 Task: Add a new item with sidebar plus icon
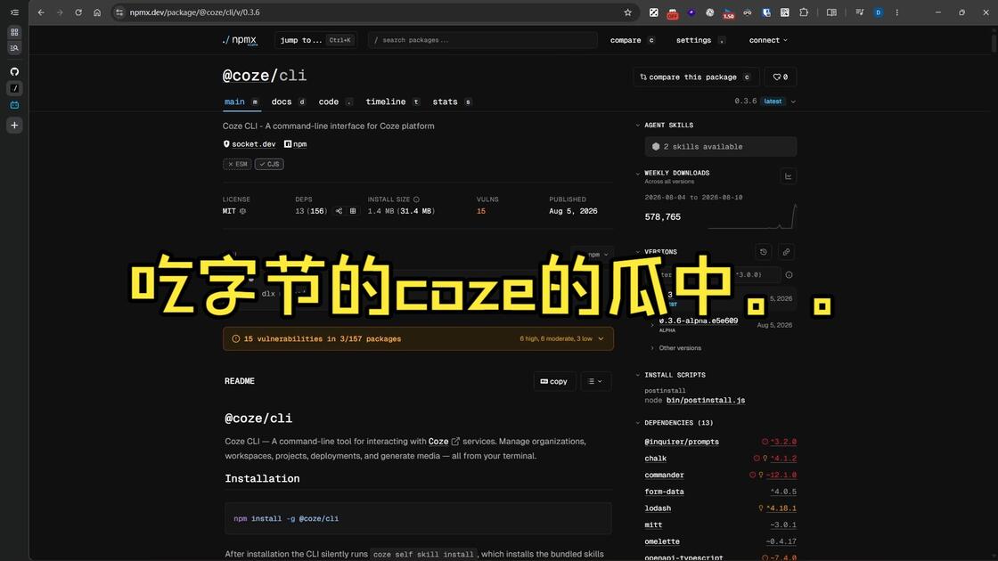click(14, 126)
